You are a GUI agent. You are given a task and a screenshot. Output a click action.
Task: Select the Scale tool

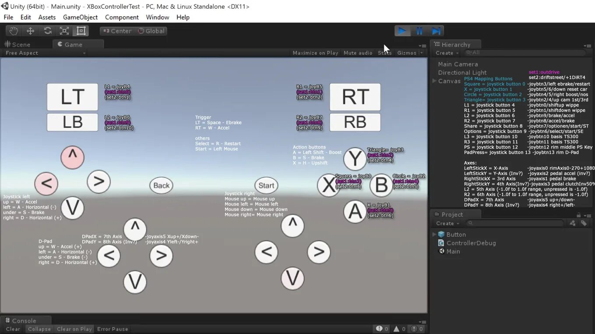(x=64, y=31)
